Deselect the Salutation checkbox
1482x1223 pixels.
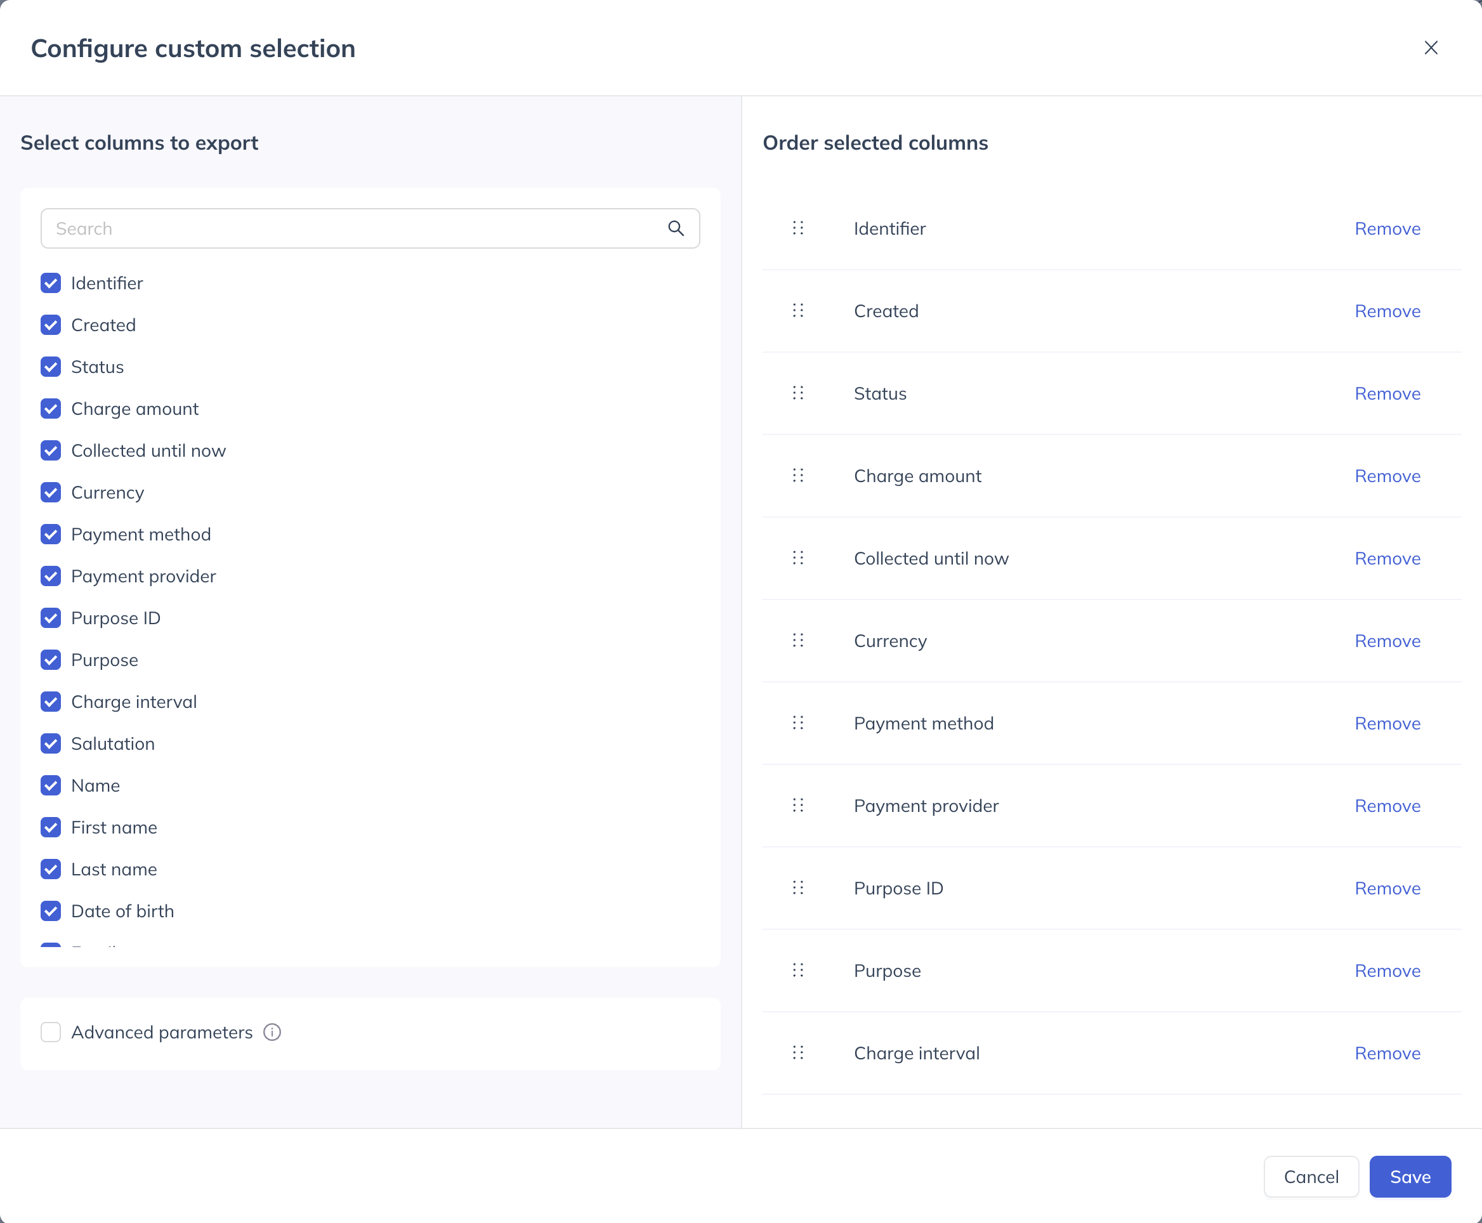click(x=51, y=744)
